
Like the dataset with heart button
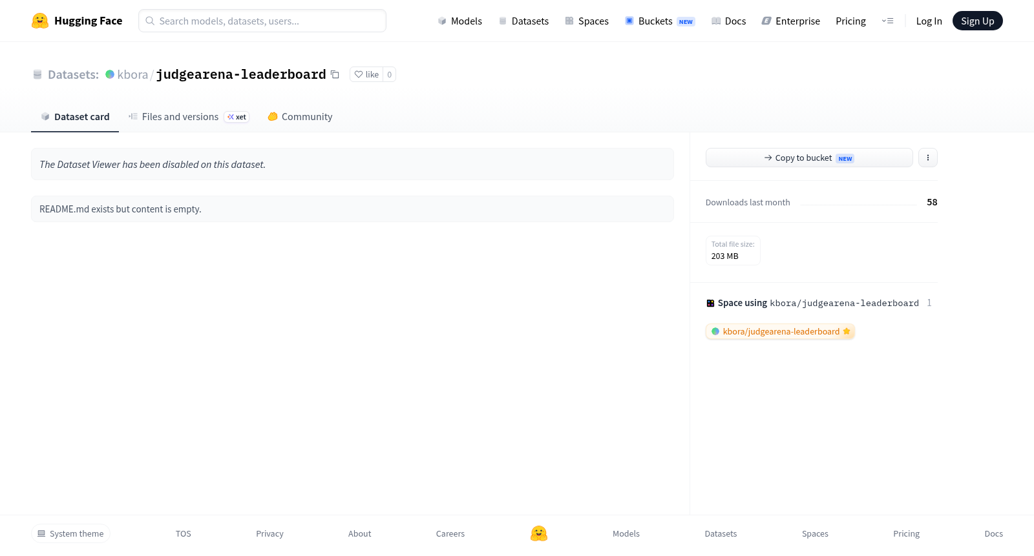tap(366, 74)
